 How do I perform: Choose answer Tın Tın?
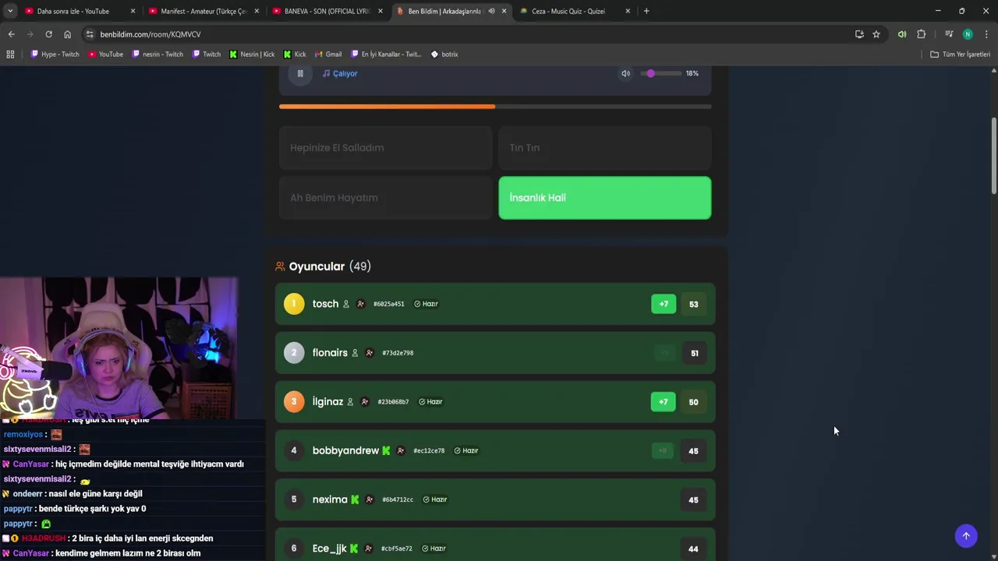[605, 148]
